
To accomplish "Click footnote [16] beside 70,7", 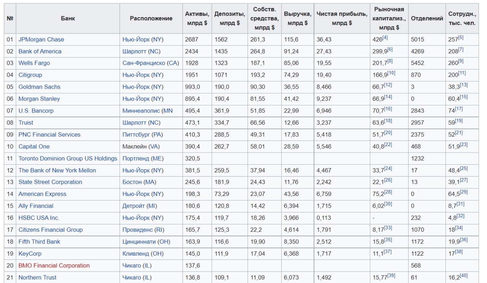I will pos(388,109).
